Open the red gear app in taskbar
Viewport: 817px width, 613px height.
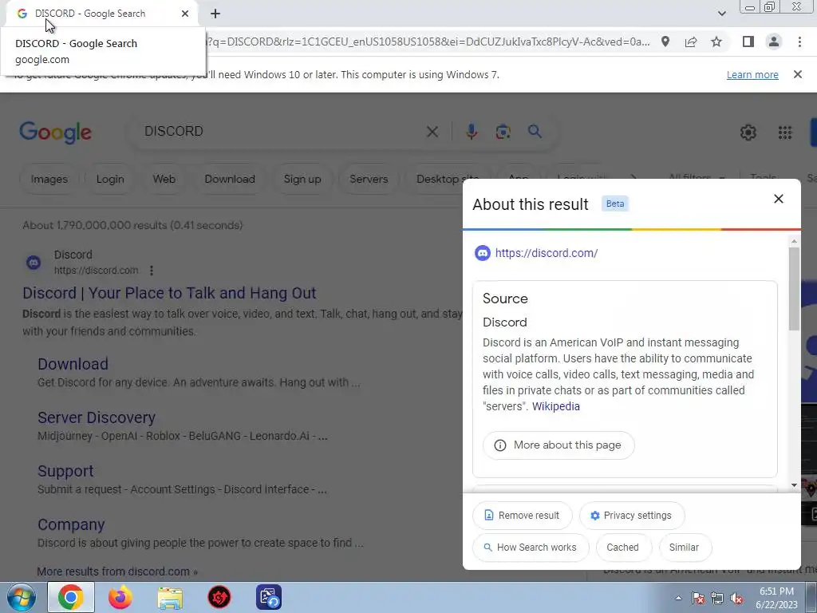[x=219, y=597]
